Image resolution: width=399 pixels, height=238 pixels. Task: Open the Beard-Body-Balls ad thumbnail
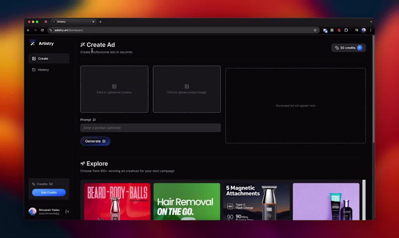coord(117,202)
